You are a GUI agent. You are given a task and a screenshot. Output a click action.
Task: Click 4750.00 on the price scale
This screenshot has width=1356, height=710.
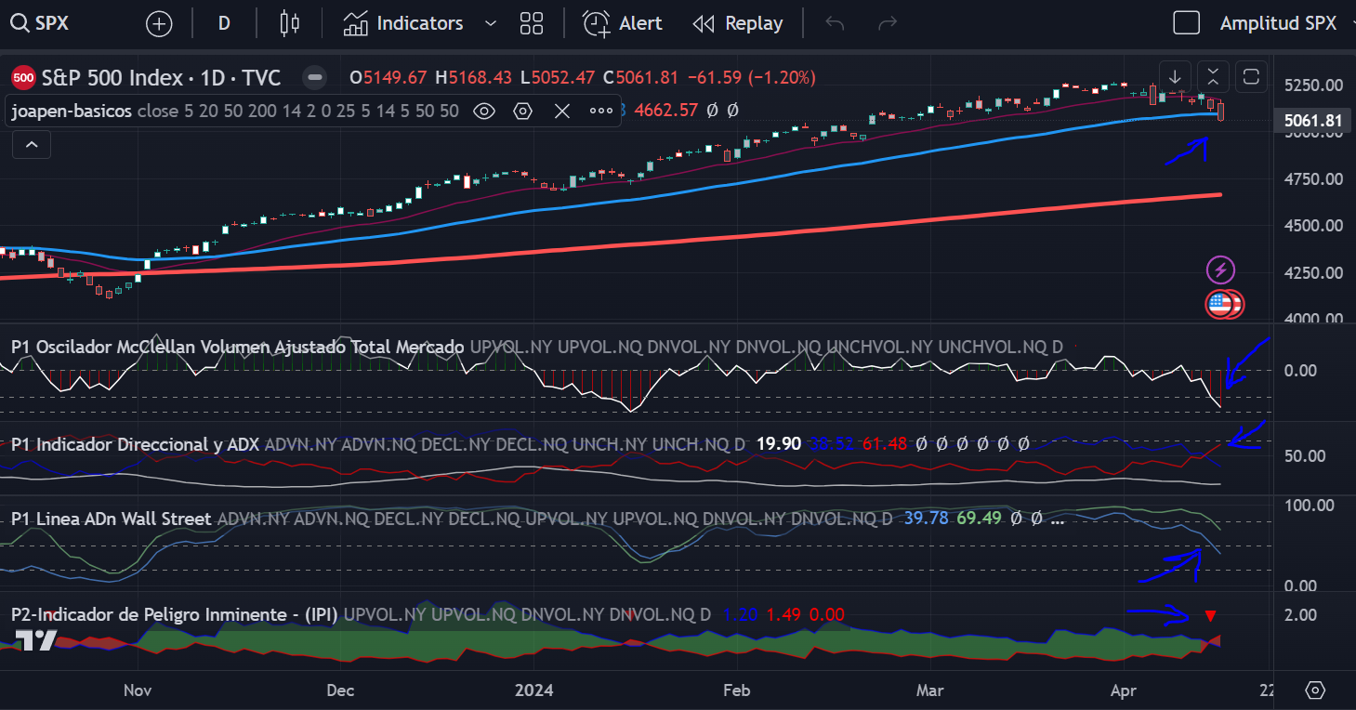pyautogui.click(x=1313, y=178)
